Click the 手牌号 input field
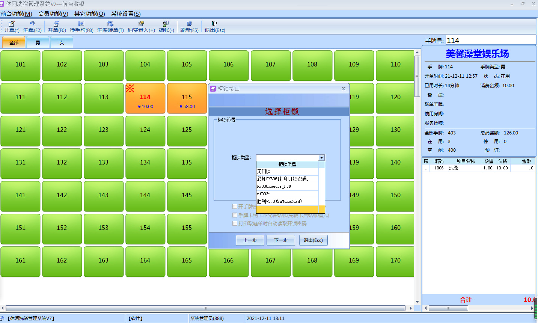The image size is (538, 323). (491, 41)
